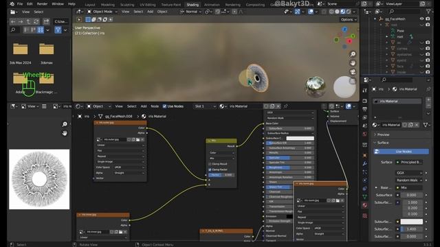Open the Output properties tab

point(365,109)
